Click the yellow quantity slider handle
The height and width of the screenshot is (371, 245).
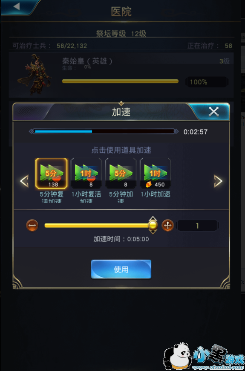pyautogui.click(x=153, y=225)
